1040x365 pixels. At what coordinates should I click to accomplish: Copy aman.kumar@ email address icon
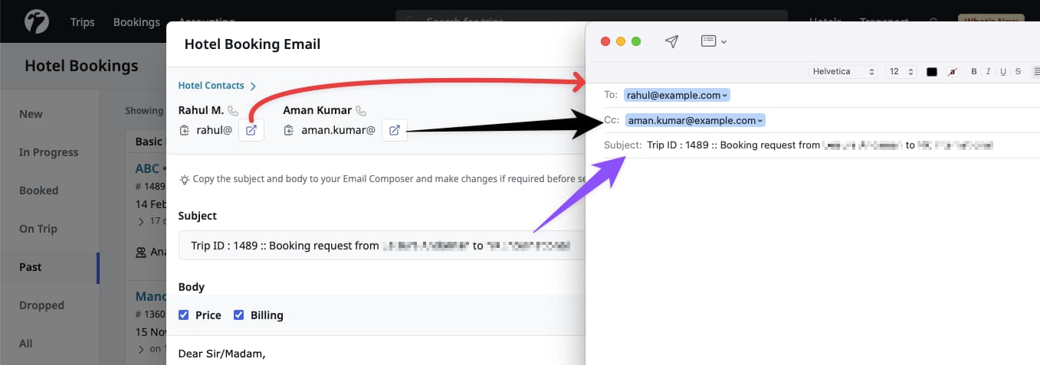click(x=289, y=130)
